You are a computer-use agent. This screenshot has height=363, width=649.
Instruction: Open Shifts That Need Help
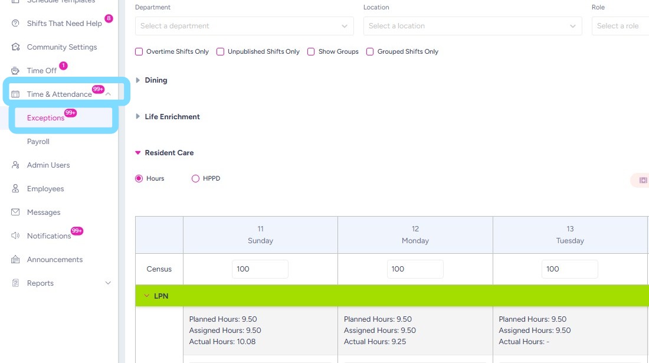coord(64,24)
